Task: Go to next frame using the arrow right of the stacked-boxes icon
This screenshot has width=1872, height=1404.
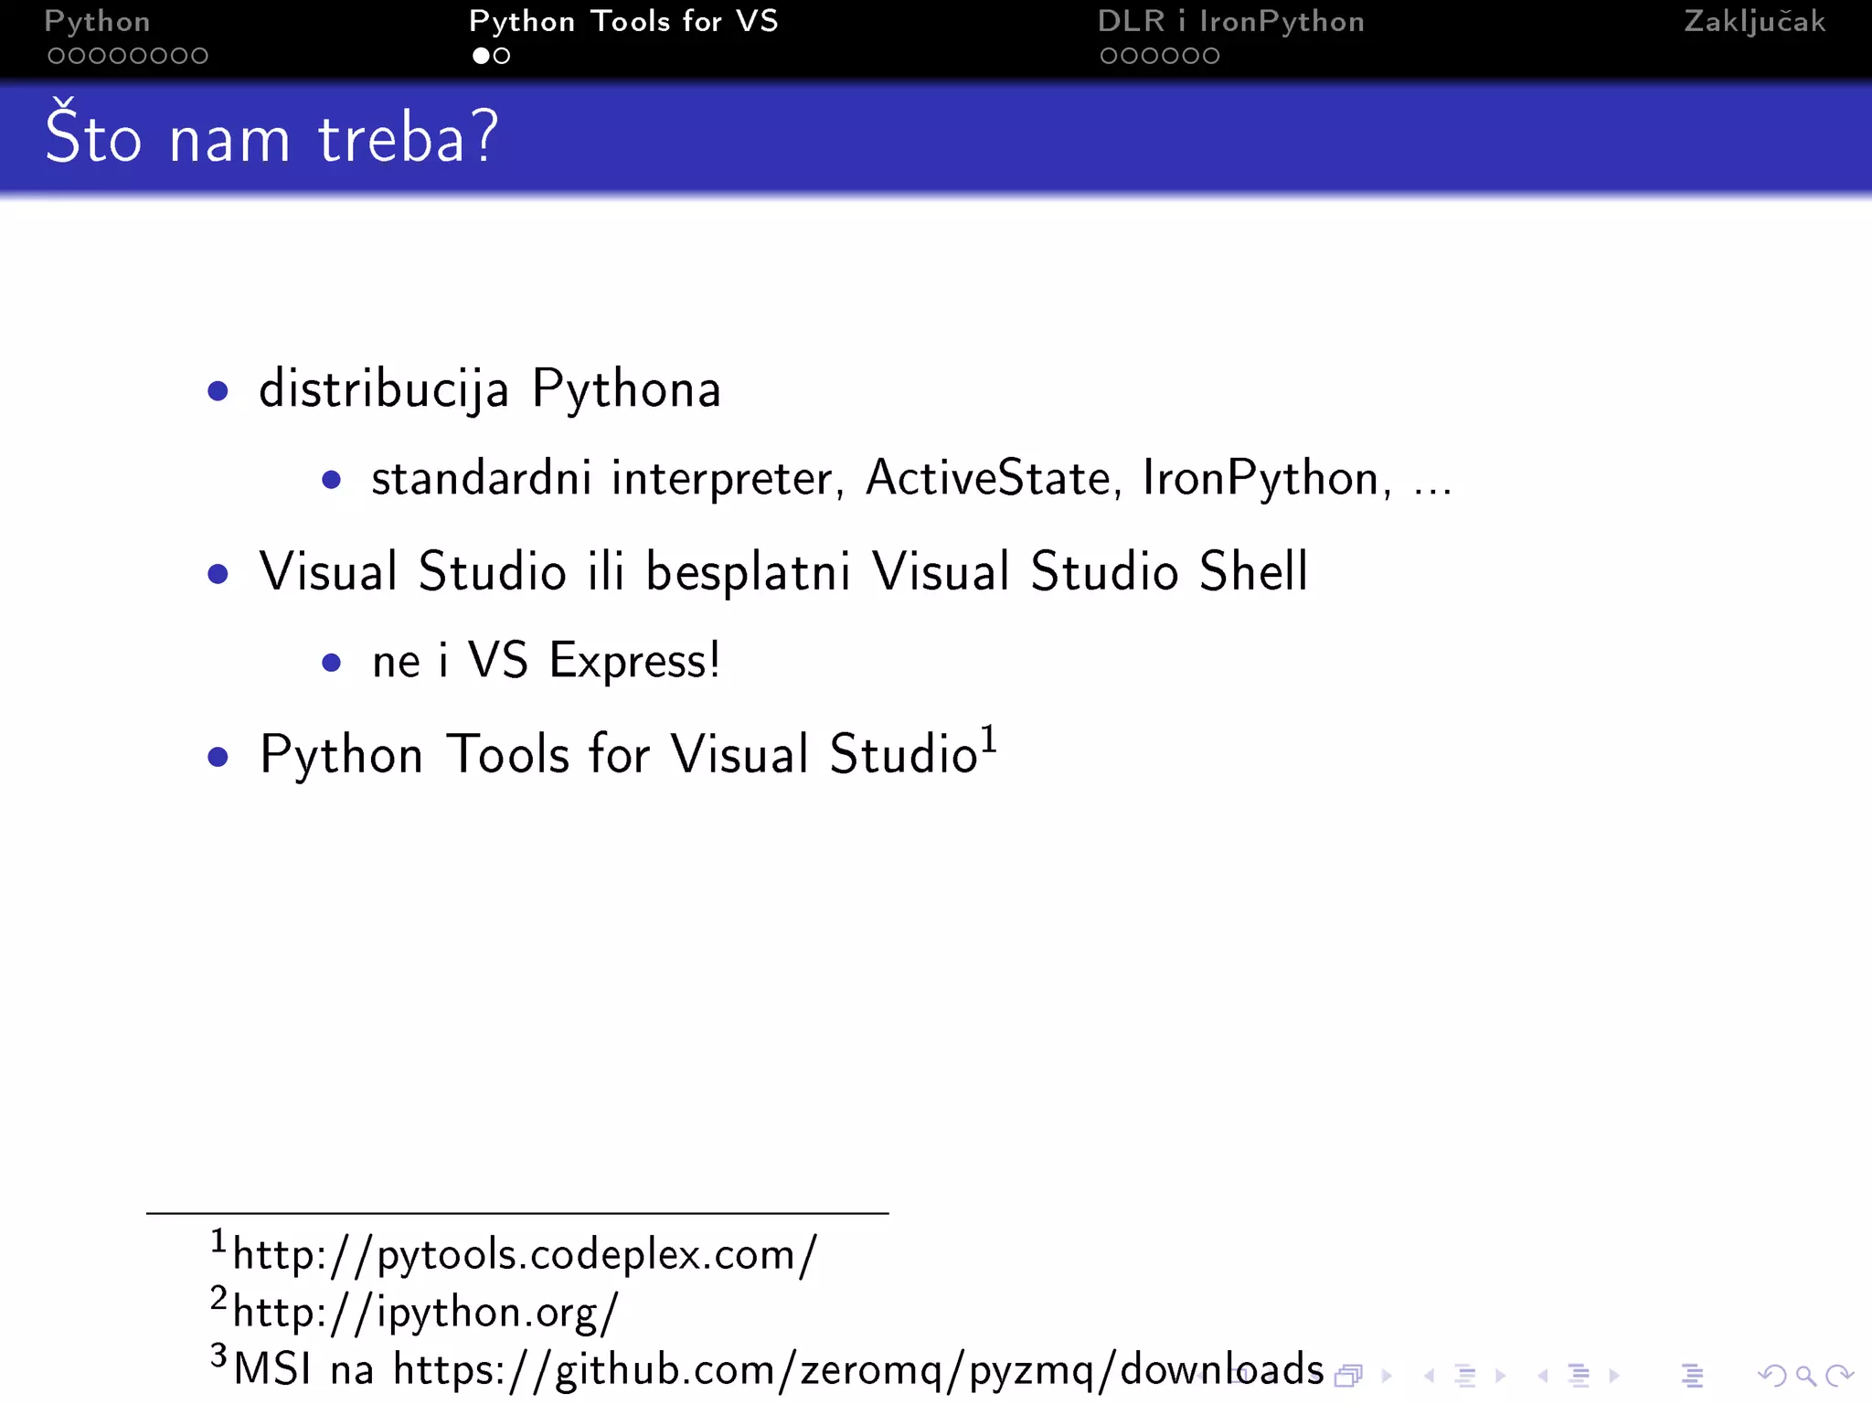Action: pos(1387,1375)
